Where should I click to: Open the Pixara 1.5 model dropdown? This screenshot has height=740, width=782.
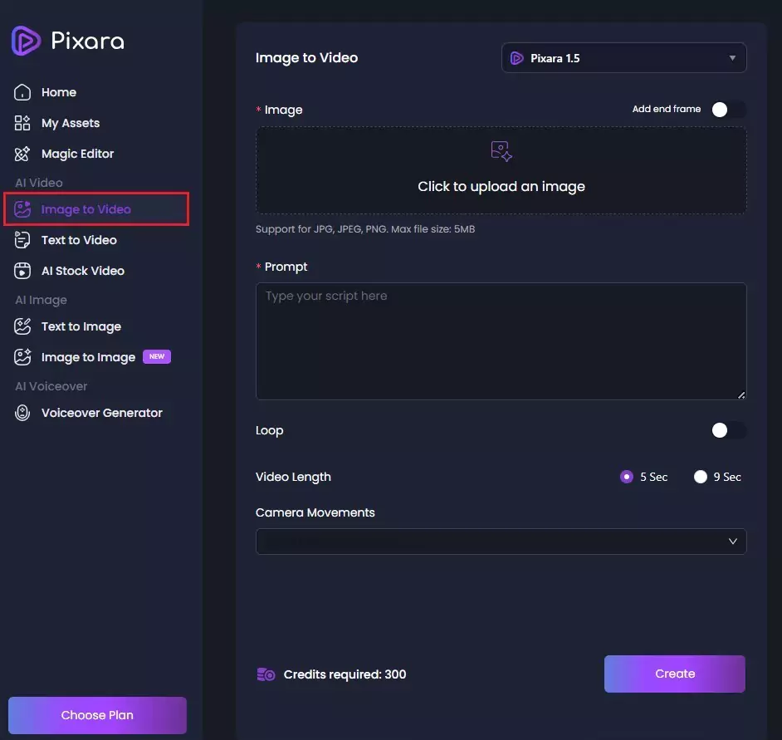point(623,58)
